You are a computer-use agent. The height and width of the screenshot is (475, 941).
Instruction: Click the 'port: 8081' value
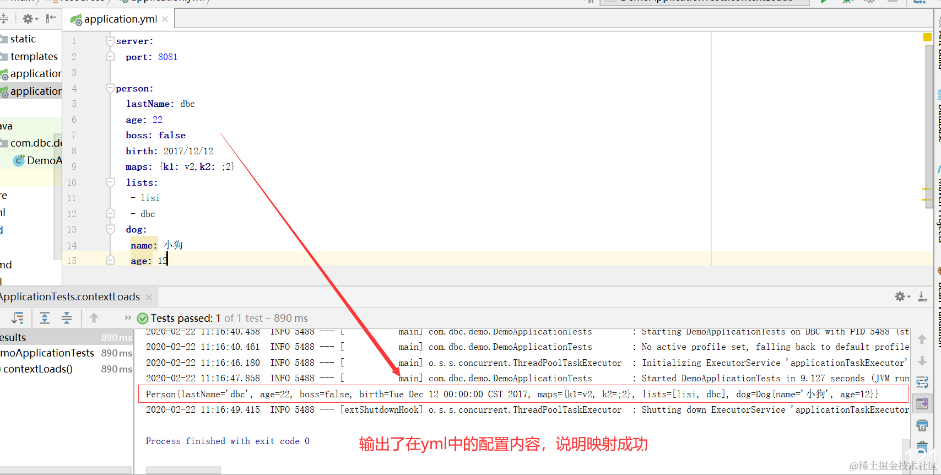pyautogui.click(x=167, y=57)
